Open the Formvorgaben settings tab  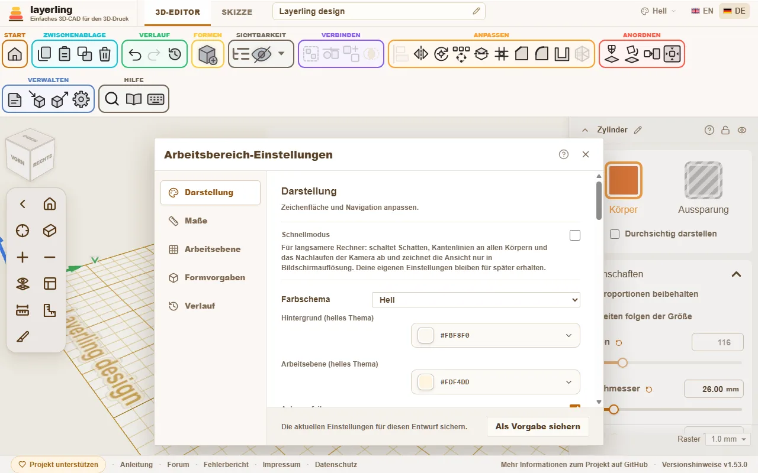click(210, 277)
